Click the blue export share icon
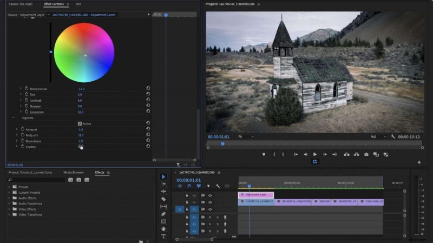The image size is (433, 243). pyautogui.click(x=315, y=161)
